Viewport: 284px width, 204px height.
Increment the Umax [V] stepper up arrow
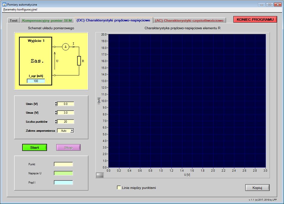click(x=56, y=111)
